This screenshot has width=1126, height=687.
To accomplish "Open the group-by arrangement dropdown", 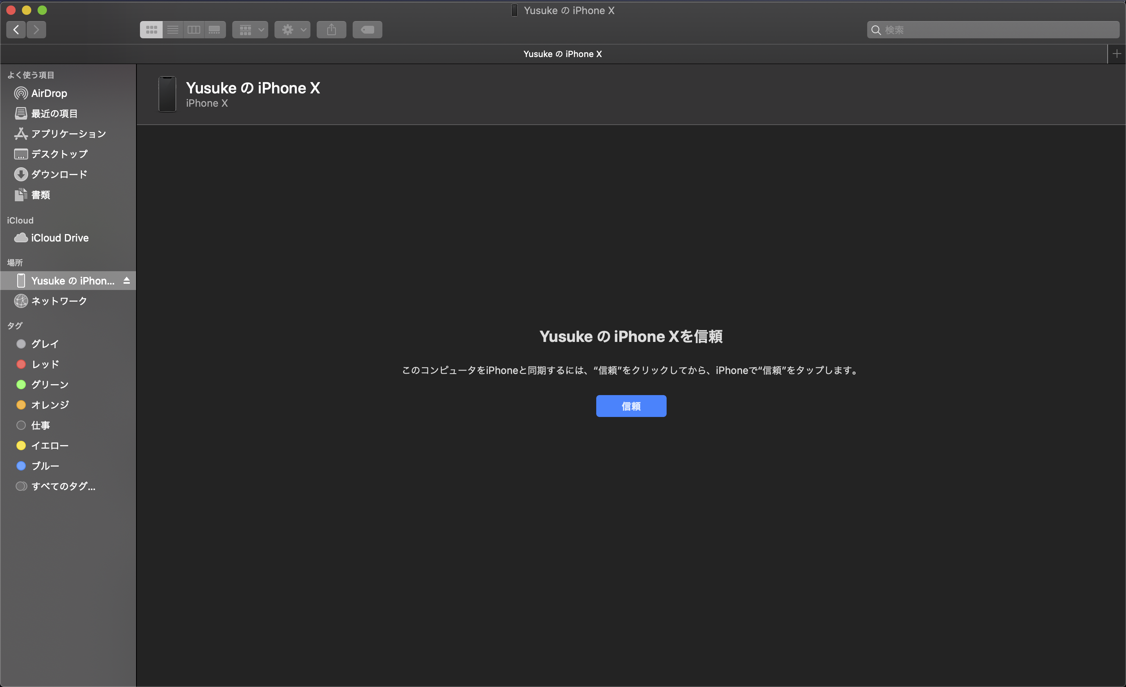I will (250, 30).
